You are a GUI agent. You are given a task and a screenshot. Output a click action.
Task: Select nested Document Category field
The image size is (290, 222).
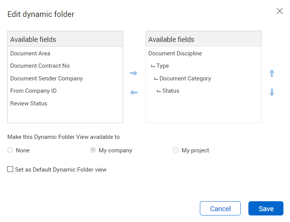[x=203, y=78]
